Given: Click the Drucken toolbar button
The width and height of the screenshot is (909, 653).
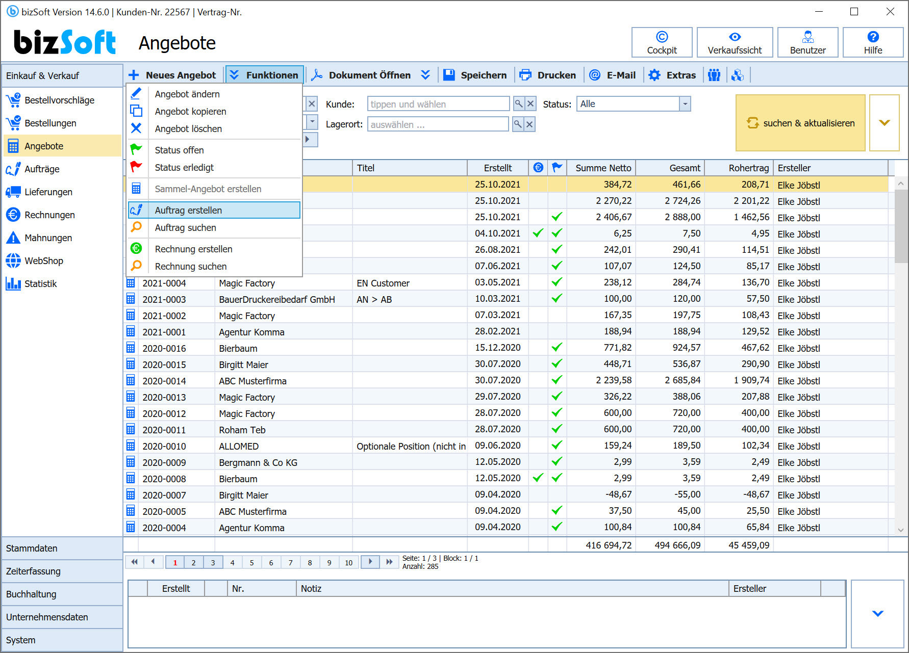Looking at the screenshot, I should click(548, 75).
